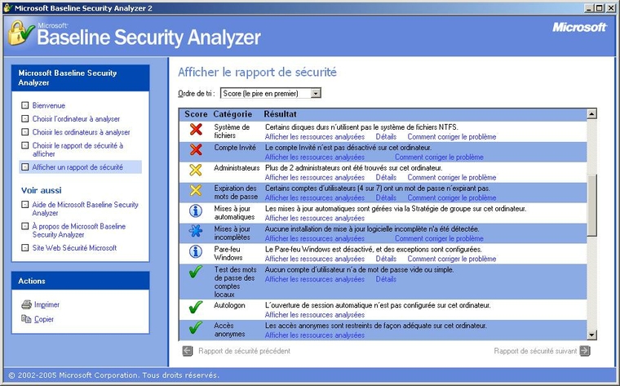Click Détails for Système de fichiers
This screenshot has width=620, height=386.
click(x=386, y=137)
